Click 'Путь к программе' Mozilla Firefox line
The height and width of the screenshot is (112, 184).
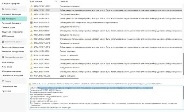click(x=49, y=96)
